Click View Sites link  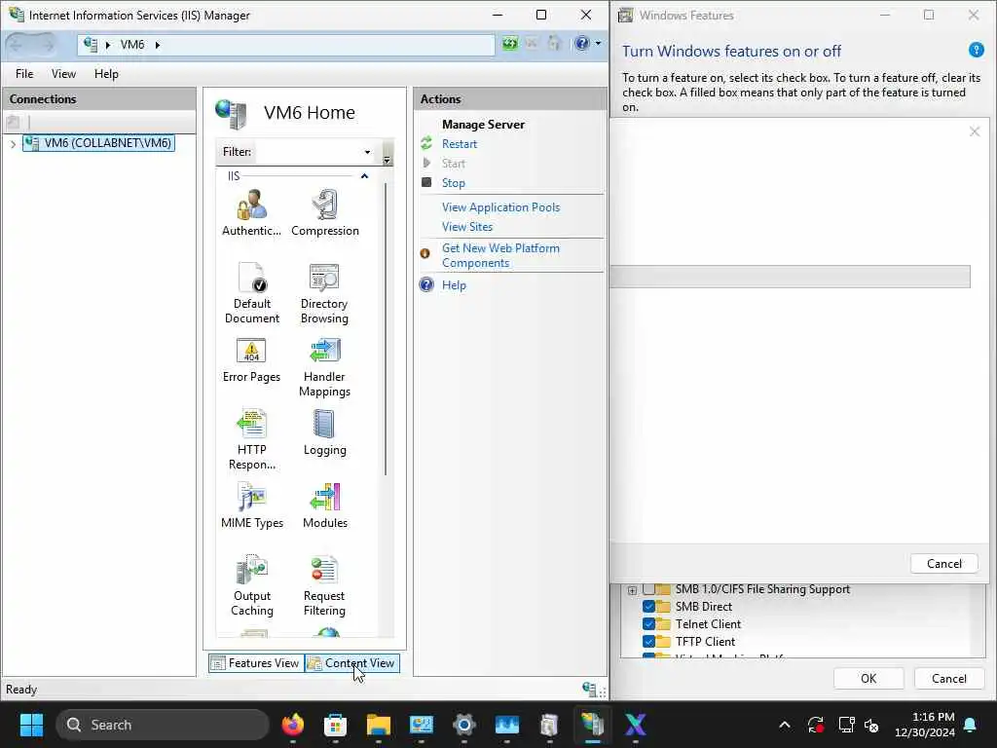[x=467, y=226]
